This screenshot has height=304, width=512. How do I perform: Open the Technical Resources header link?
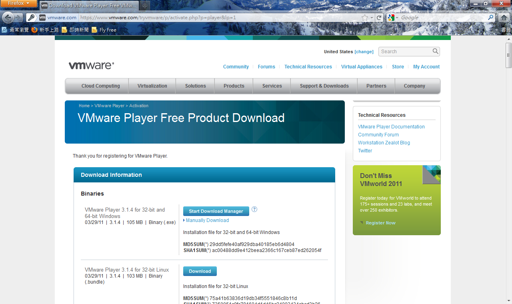point(308,67)
